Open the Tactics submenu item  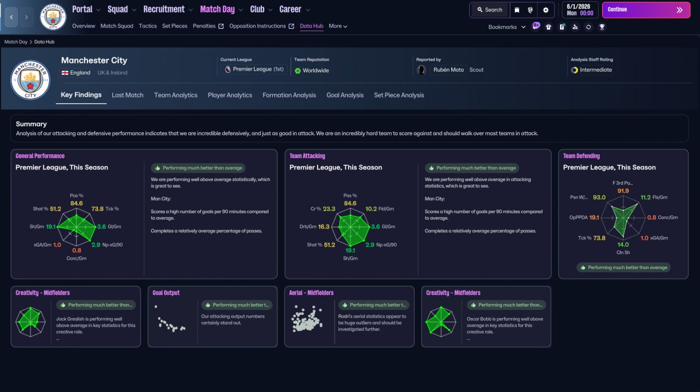tap(148, 26)
